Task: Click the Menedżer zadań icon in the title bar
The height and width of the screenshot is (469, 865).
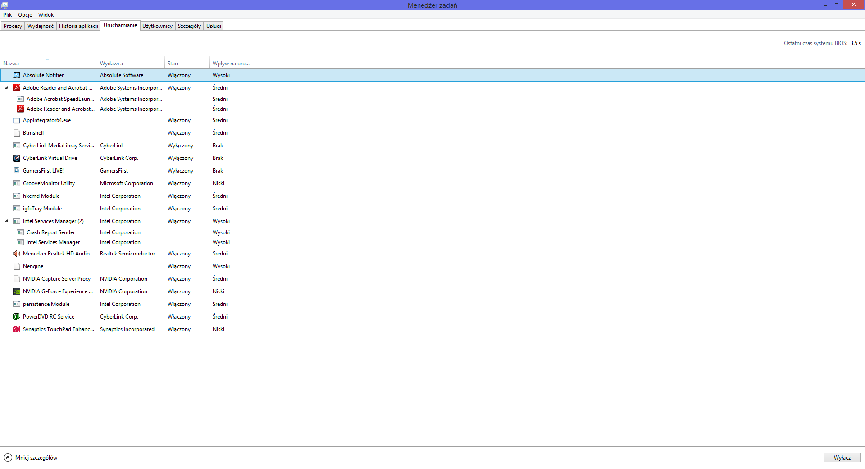Action: [x=5, y=5]
